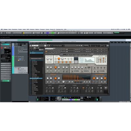
Task: Click the large orange knob in the Gate section
Action: click(x=59, y=59)
